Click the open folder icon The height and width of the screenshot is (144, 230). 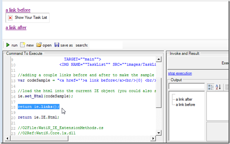39,45
